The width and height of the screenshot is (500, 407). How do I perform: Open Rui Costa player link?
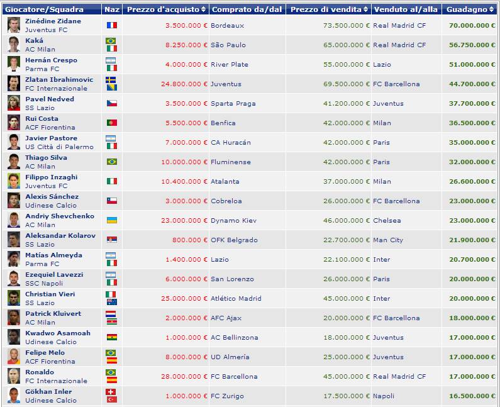[42, 118]
